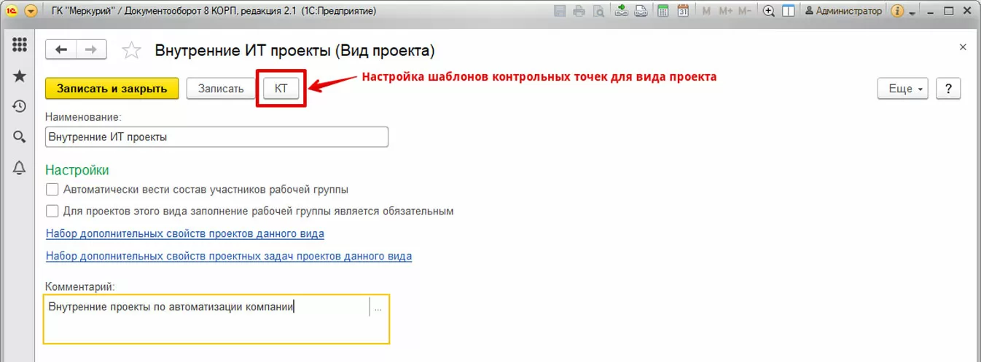Open the sections menu grid icon

click(20, 44)
